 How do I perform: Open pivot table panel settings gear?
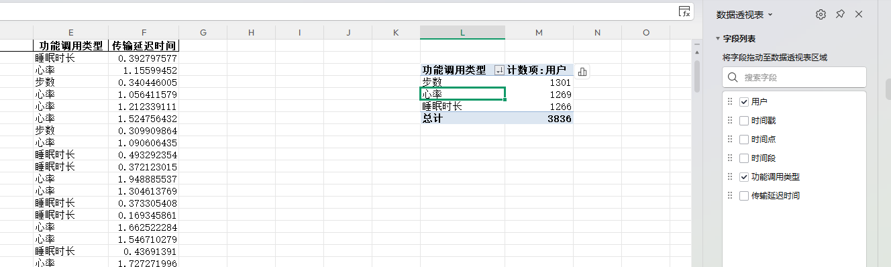point(821,14)
